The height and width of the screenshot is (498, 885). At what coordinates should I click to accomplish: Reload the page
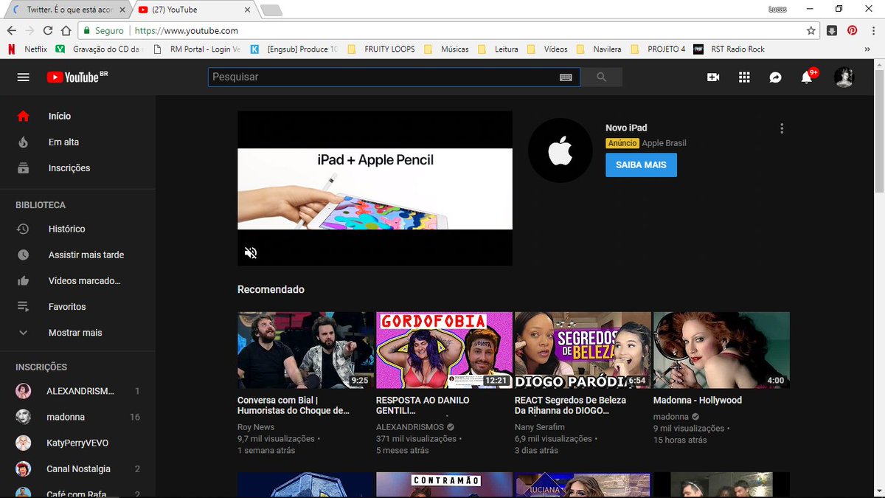click(x=48, y=31)
